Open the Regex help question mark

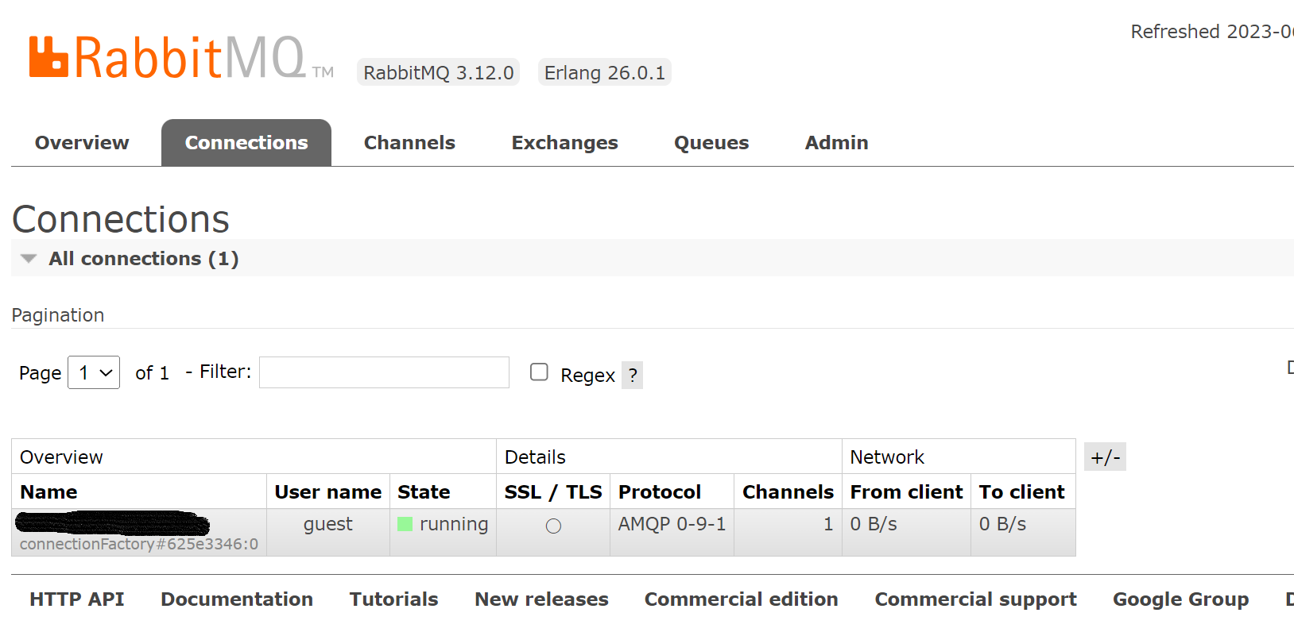click(x=632, y=376)
